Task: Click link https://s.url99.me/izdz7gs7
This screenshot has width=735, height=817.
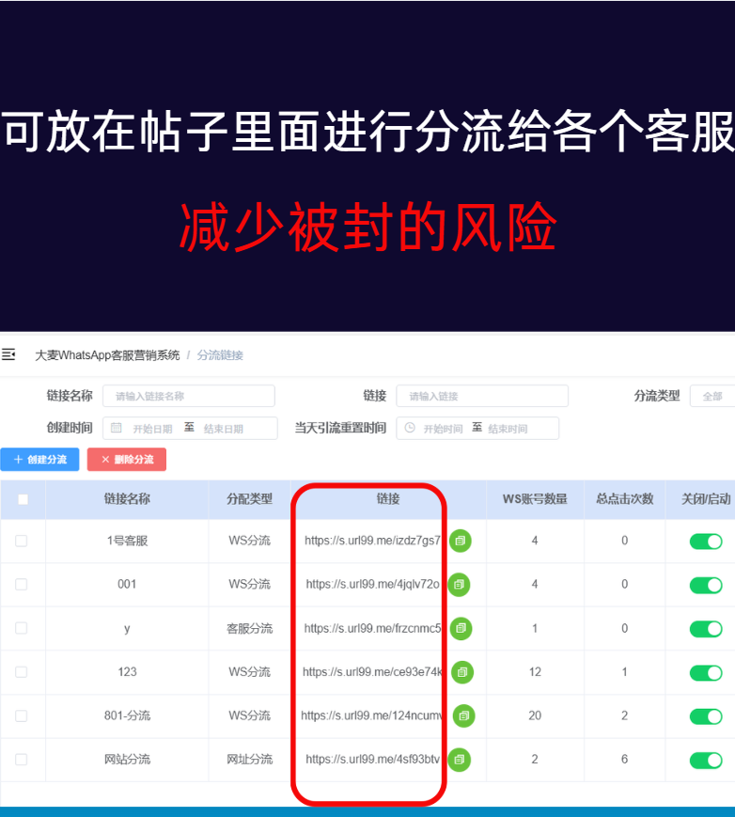Action: click(x=372, y=541)
